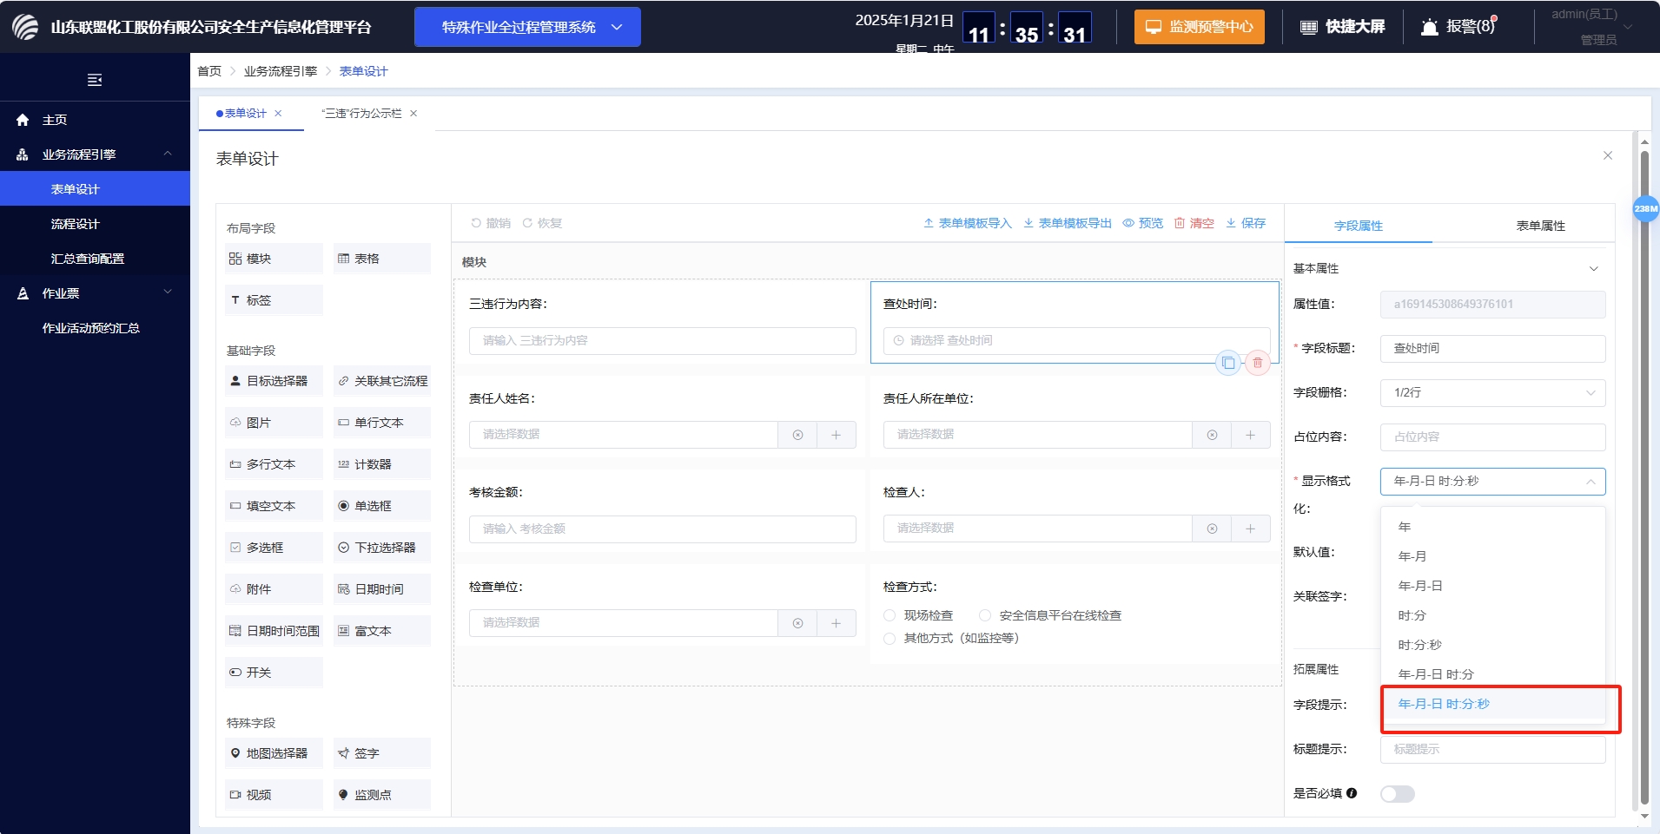
Task: Delete the selected 查处时间 field
Action: click(x=1257, y=363)
